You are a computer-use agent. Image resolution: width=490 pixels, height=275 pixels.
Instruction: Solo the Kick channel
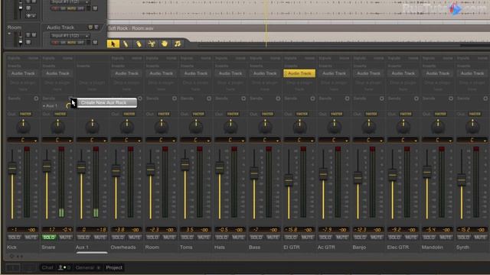(x=15, y=238)
